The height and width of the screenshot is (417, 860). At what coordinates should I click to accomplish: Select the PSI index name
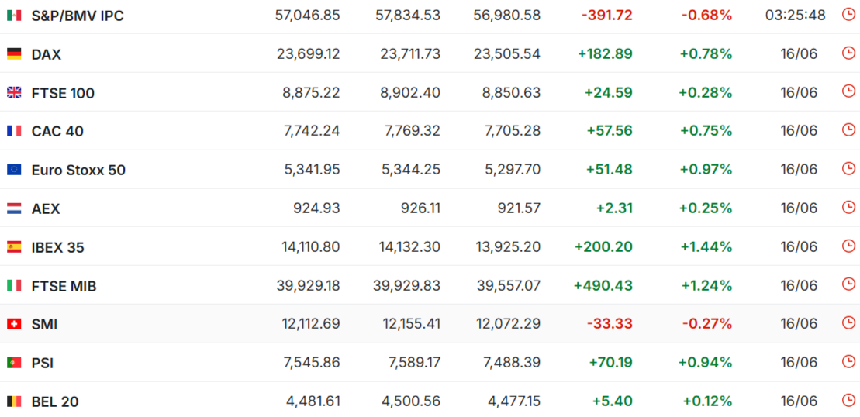click(x=42, y=364)
